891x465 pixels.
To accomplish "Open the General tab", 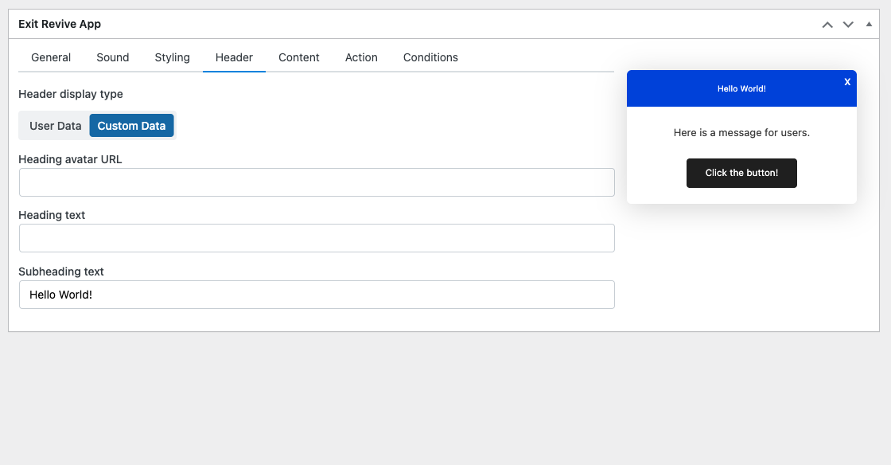I will click(x=51, y=57).
